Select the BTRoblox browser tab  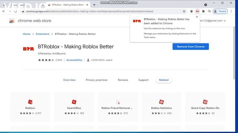tap(68, 5)
